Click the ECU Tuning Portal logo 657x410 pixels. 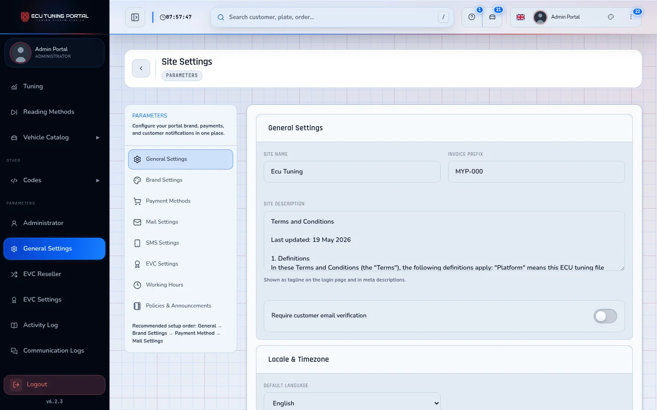tap(55, 17)
